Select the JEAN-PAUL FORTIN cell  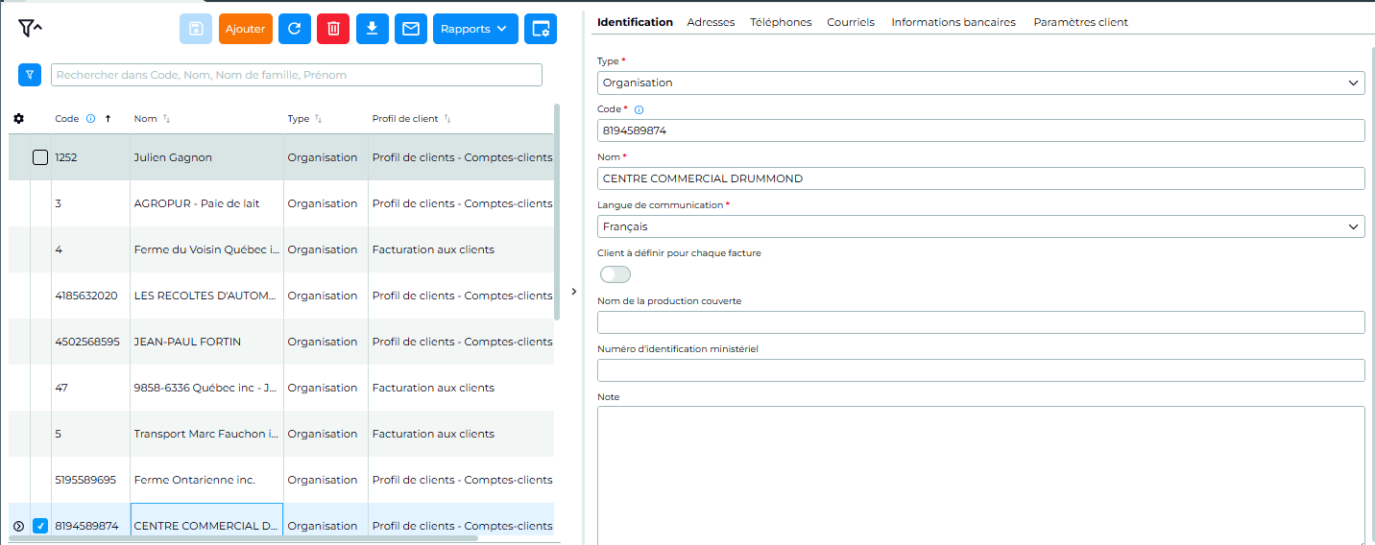coord(206,342)
